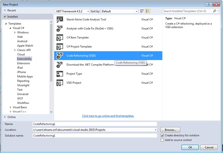
Task: Open the Location path dropdown arrow
Action: click(x=155, y=130)
